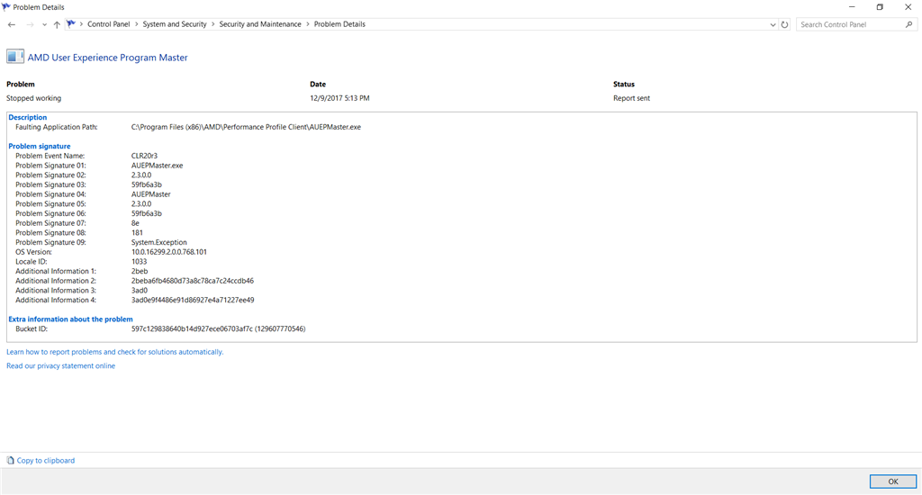Image resolution: width=922 pixels, height=495 pixels.
Task: Minimize the Problem Details window
Action: pos(852,7)
